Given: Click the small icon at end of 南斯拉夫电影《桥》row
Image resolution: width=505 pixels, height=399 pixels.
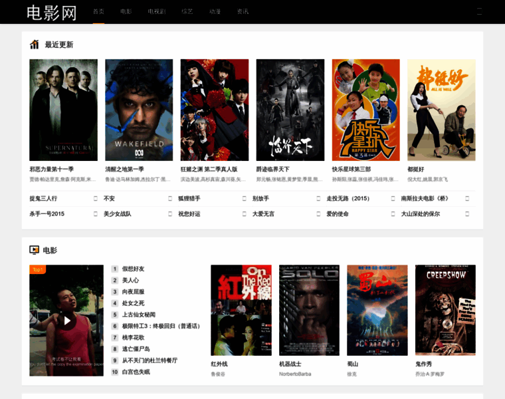Looking at the screenshot, I should click(467, 199).
